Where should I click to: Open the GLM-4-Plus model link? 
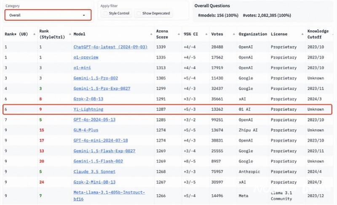[86, 130]
